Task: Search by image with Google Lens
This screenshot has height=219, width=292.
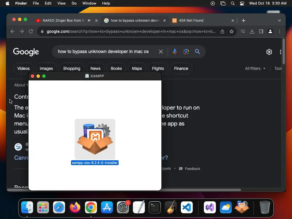Action: click(186, 52)
